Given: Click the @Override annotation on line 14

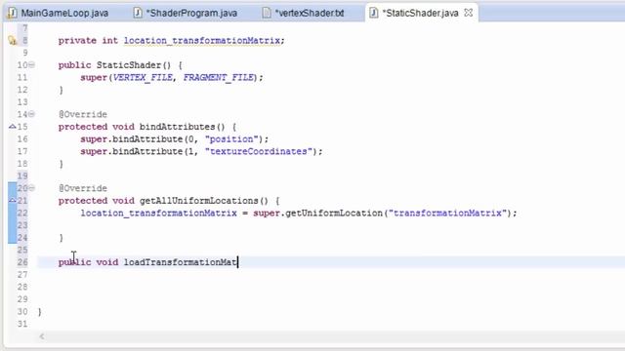Looking at the screenshot, I should pos(83,115).
